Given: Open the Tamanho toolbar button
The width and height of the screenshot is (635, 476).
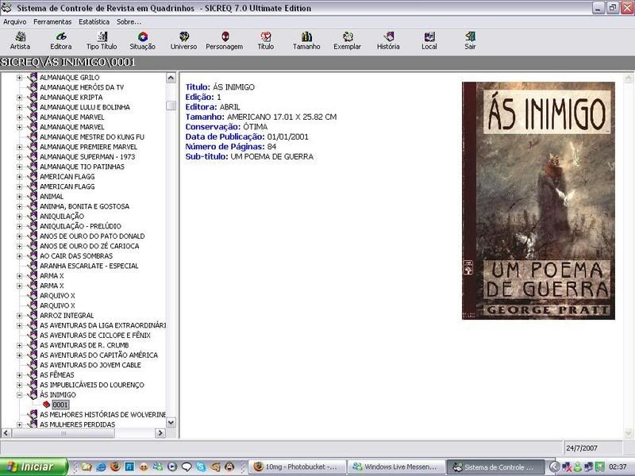Looking at the screenshot, I should [x=306, y=41].
